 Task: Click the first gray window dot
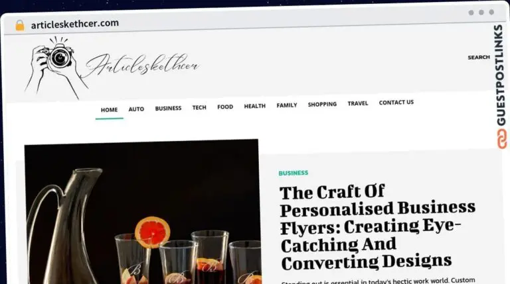(471, 13)
